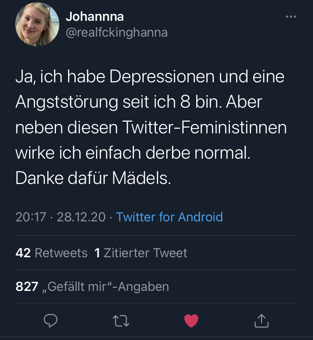
Task: Tap the reply speech bubble icon
Action: click(x=51, y=321)
